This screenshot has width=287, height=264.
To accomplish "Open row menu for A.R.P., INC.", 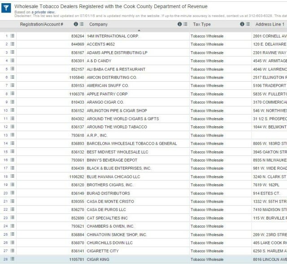I will [x=12, y=135].
